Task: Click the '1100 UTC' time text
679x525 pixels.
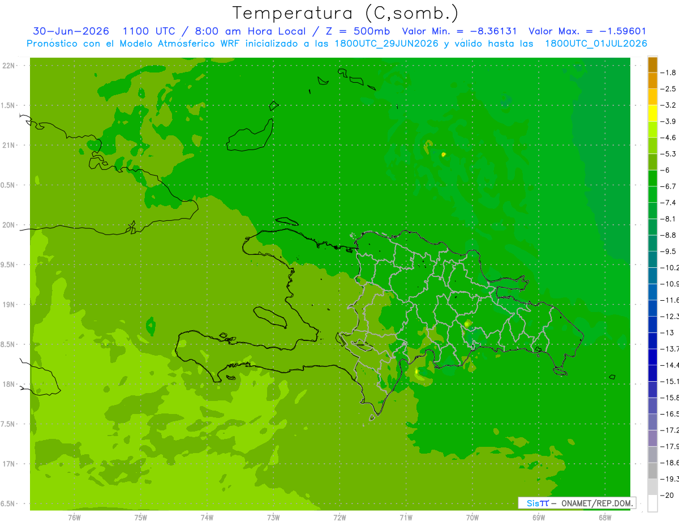Action: [x=148, y=31]
